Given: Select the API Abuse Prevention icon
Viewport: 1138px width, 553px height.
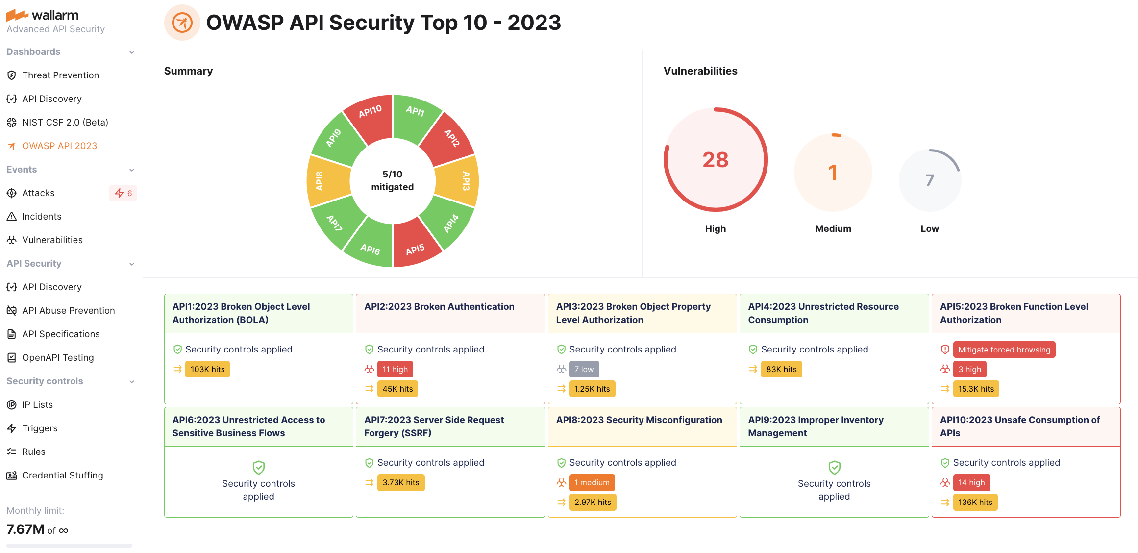Looking at the screenshot, I should [x=11, y=310].
